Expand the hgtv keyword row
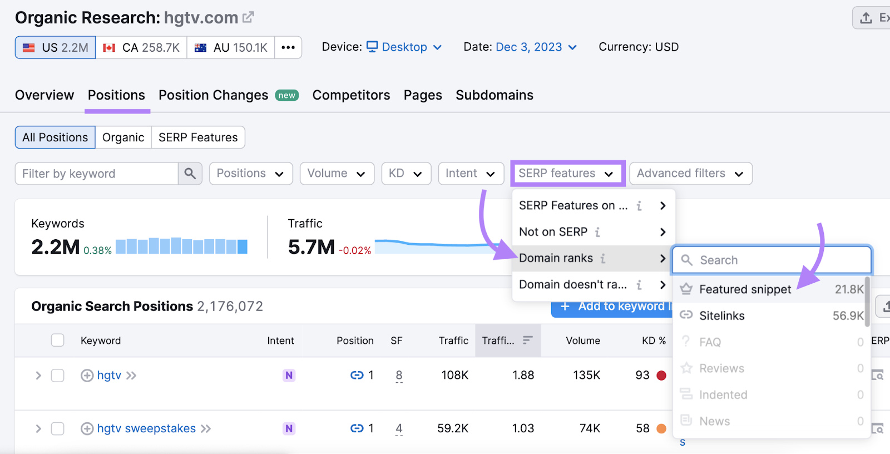 coord(38,376)
